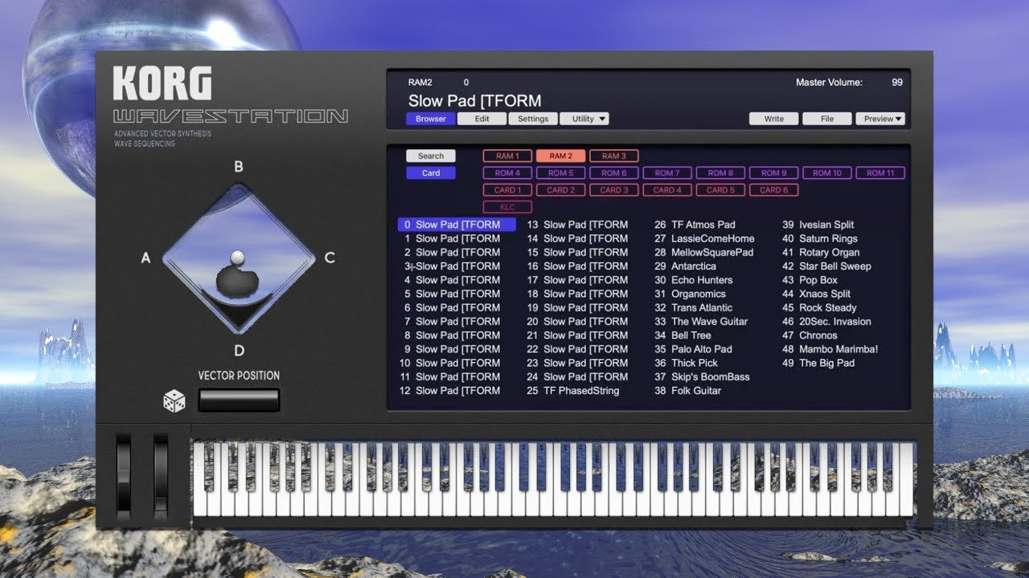The image size is (1029, 578).
Task: Select the CARD 5 bank
Action: pyautogui.click(x=720, y=190)
